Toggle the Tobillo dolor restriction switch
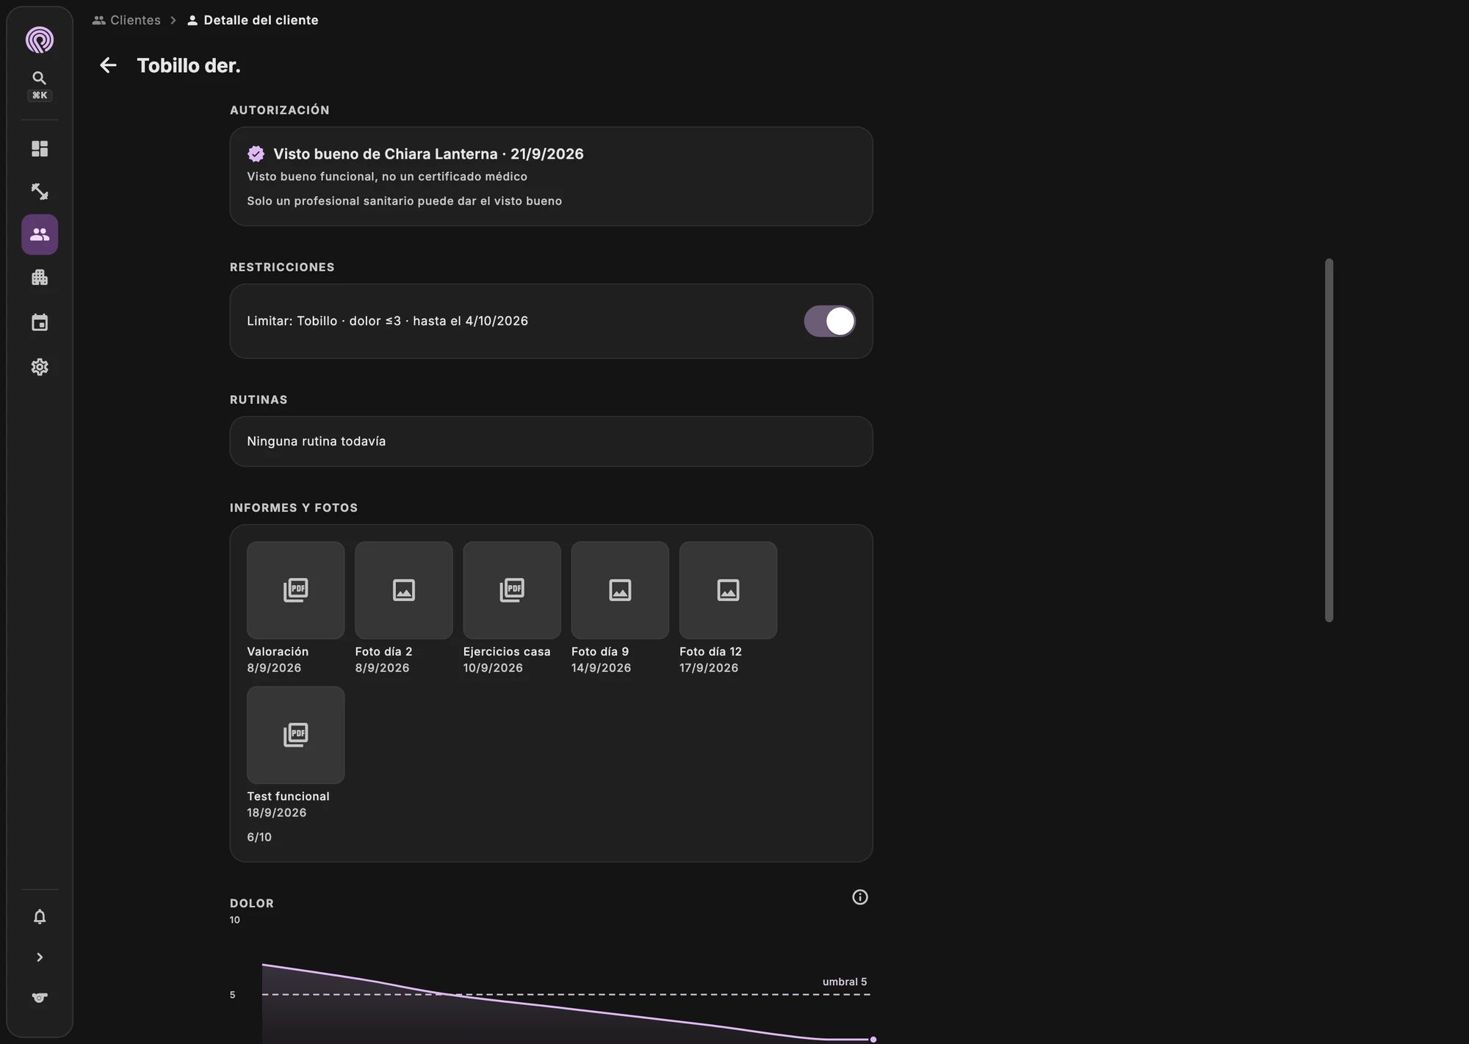The width and height of the screenshot is (1469, 1044). coord(830,321)
